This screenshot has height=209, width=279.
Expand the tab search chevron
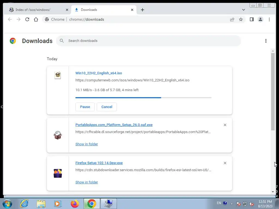[243, 10]
